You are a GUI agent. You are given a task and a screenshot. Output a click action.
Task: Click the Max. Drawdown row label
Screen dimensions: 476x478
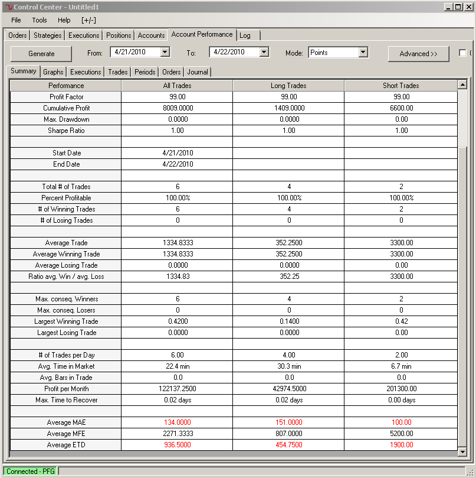[x=66, y=119]
